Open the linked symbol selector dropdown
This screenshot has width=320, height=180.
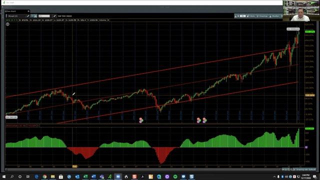pyautogui.click(x=16, y=16)
